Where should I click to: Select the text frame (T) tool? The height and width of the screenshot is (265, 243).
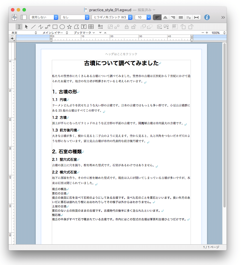tap(84, 26)
